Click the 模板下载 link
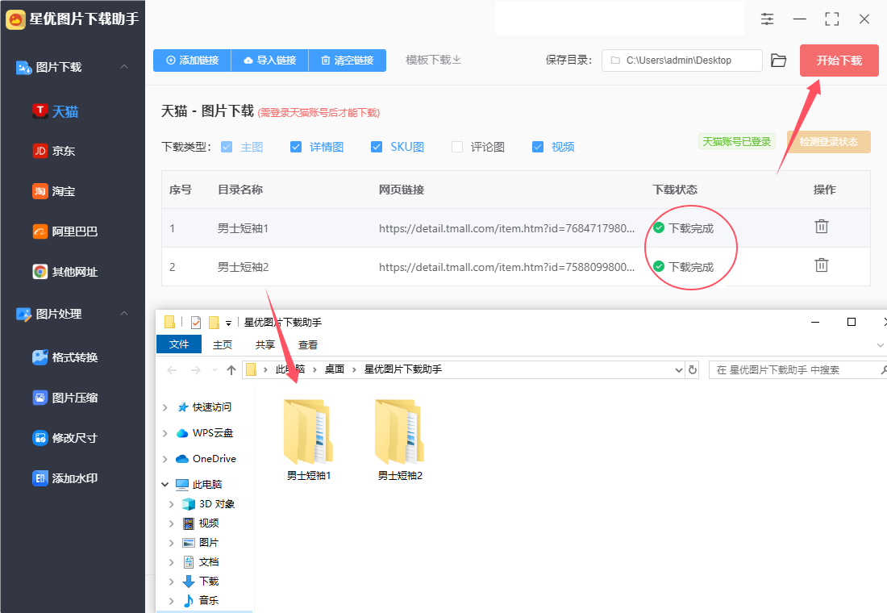Image resolution: width=887 pixels, height=613 pixels. coord(433,60)
